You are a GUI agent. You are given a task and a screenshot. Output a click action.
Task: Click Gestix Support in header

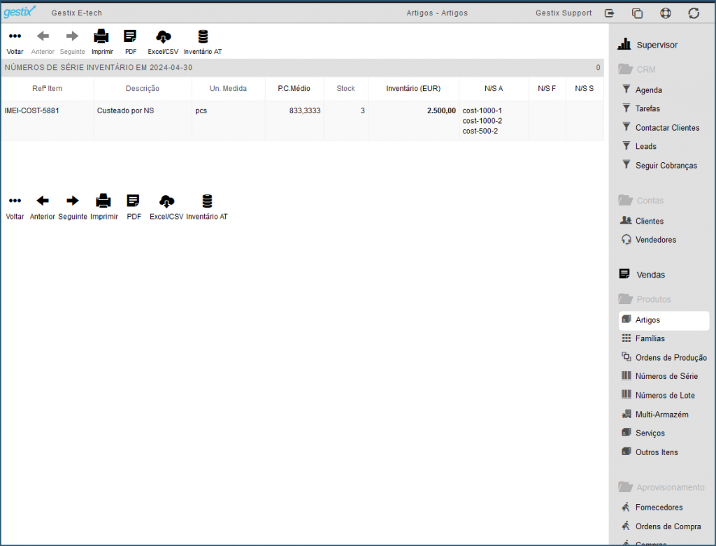point(564,13)
